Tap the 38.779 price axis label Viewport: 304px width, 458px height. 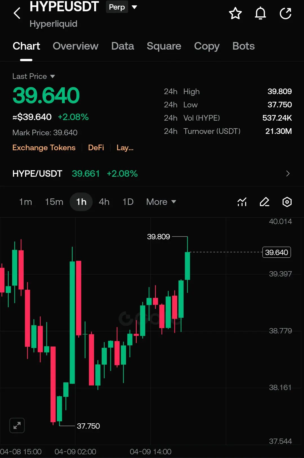(280, 331)
